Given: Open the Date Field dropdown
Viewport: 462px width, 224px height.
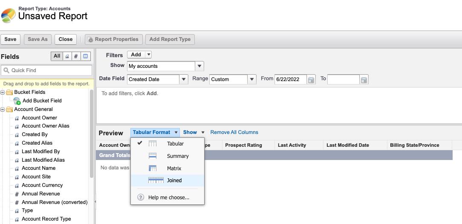Looking at the screenshot, I should [184, 79].
